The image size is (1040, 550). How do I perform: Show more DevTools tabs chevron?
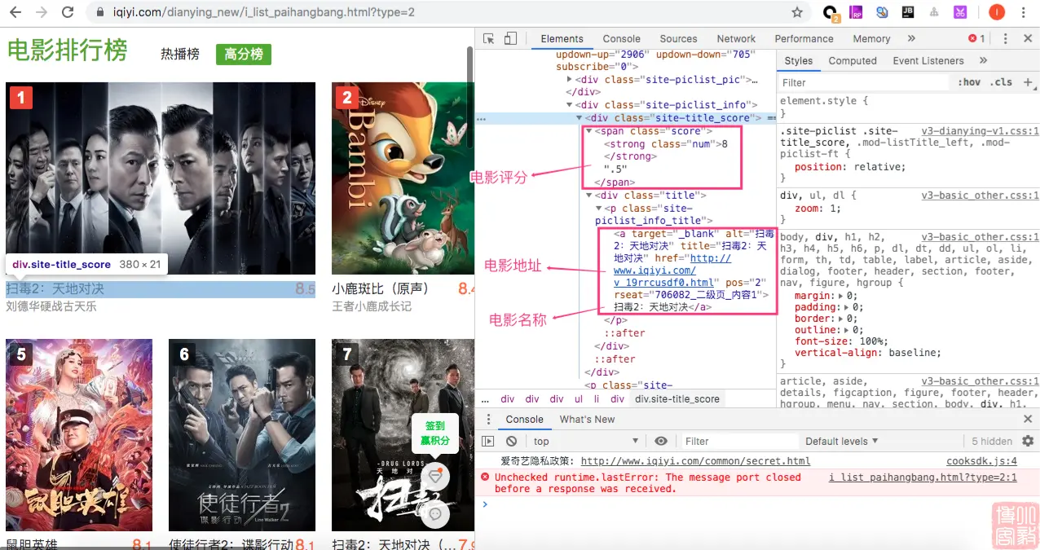[x=911, y=38]
